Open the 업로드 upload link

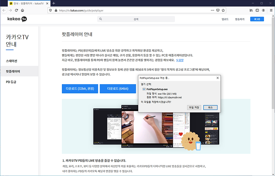coord(225,19)
